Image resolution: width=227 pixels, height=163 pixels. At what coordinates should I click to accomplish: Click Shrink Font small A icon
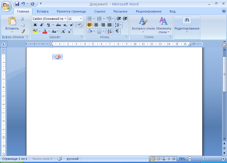[70, 31]
